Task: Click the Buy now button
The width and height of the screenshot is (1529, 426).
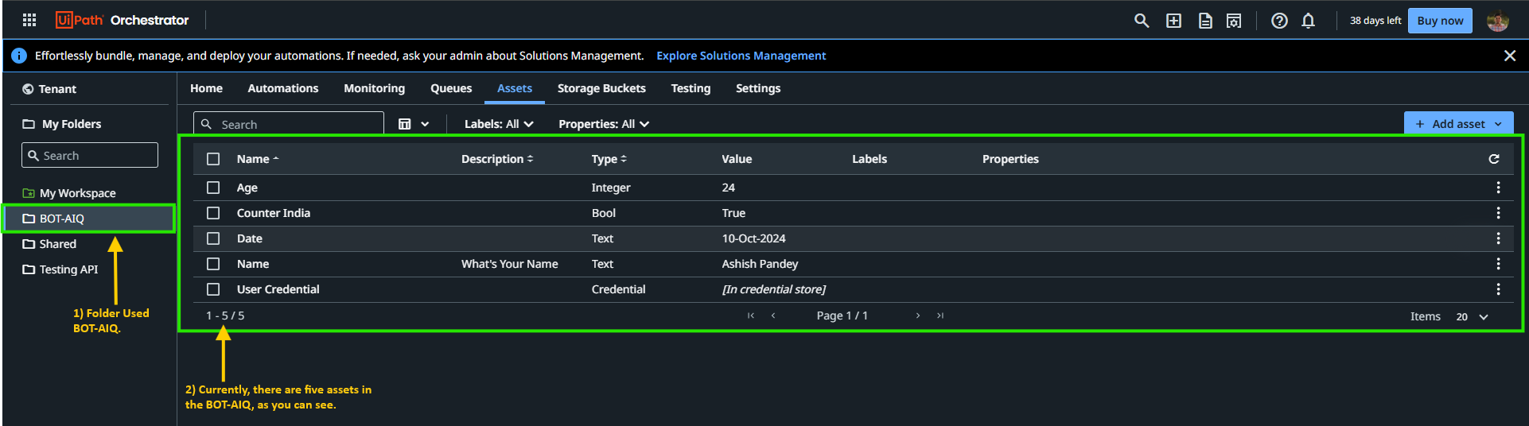Action: (1440, 21)
